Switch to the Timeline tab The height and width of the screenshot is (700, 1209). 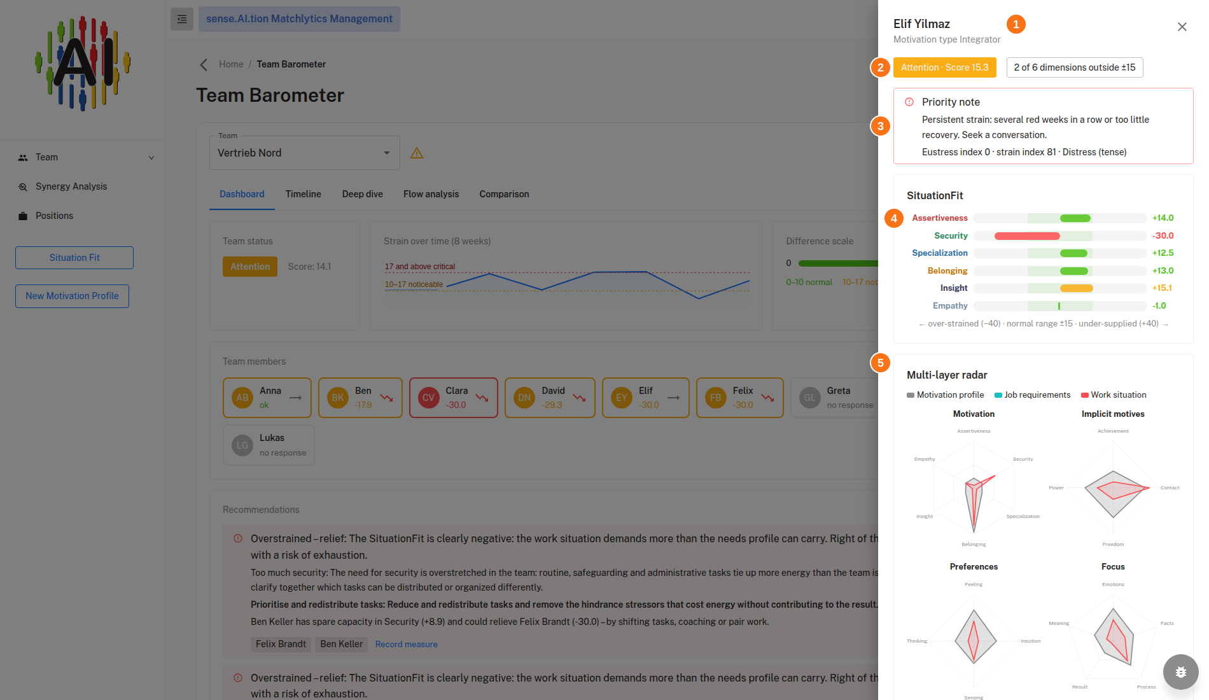point(304,194)
